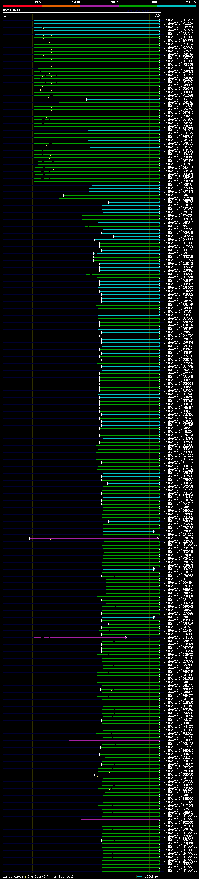Viewport: 199px width, 879px height.
Task: Click the UniRef100_Q33BP5 hit label
Action: click(x=178, y=836)
